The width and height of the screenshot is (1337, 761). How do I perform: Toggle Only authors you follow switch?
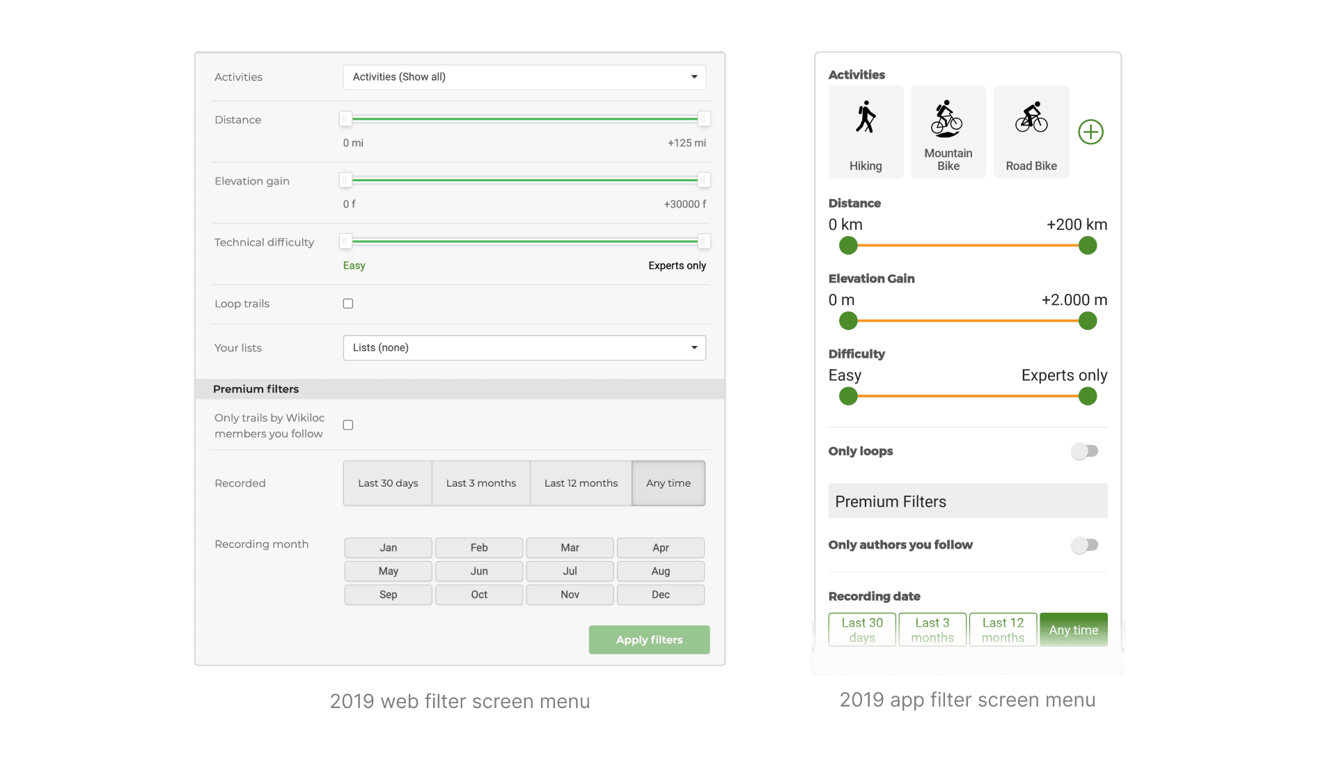(x=1085, y=545)
